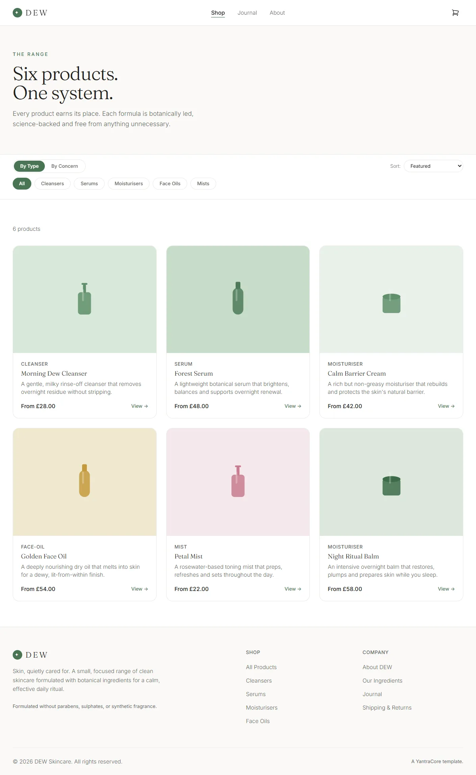Image resolution: width=476 pixels, height=775 pixels.
Task: Go to the Shop nav item
Action: pos(218,13)
